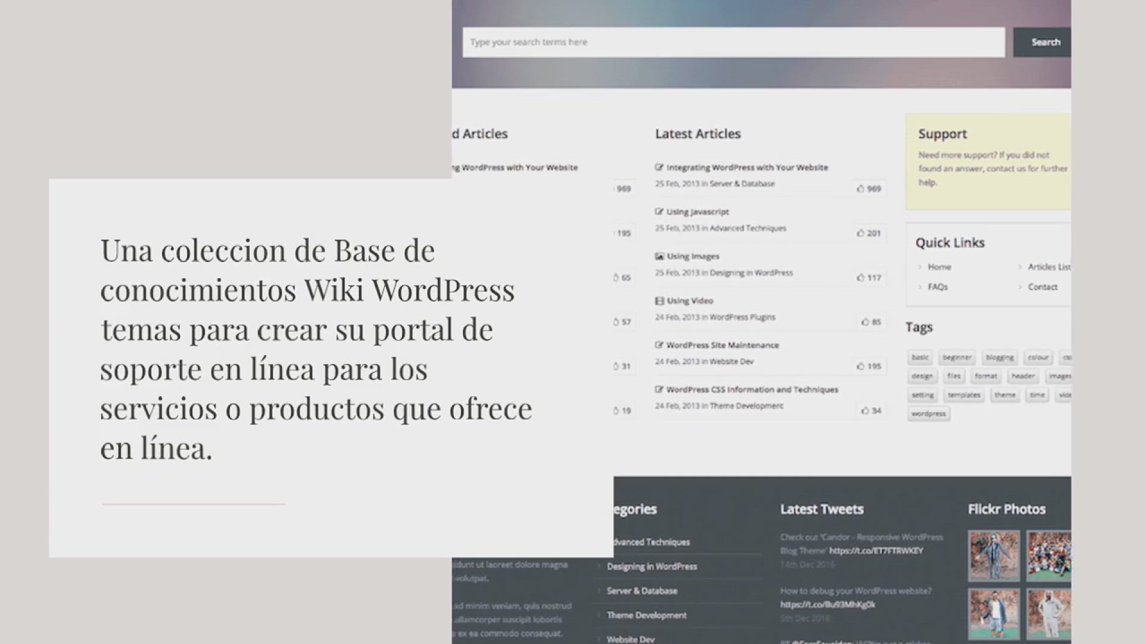
Task: Open Designing in WordPress footer category
Action: 652,566
